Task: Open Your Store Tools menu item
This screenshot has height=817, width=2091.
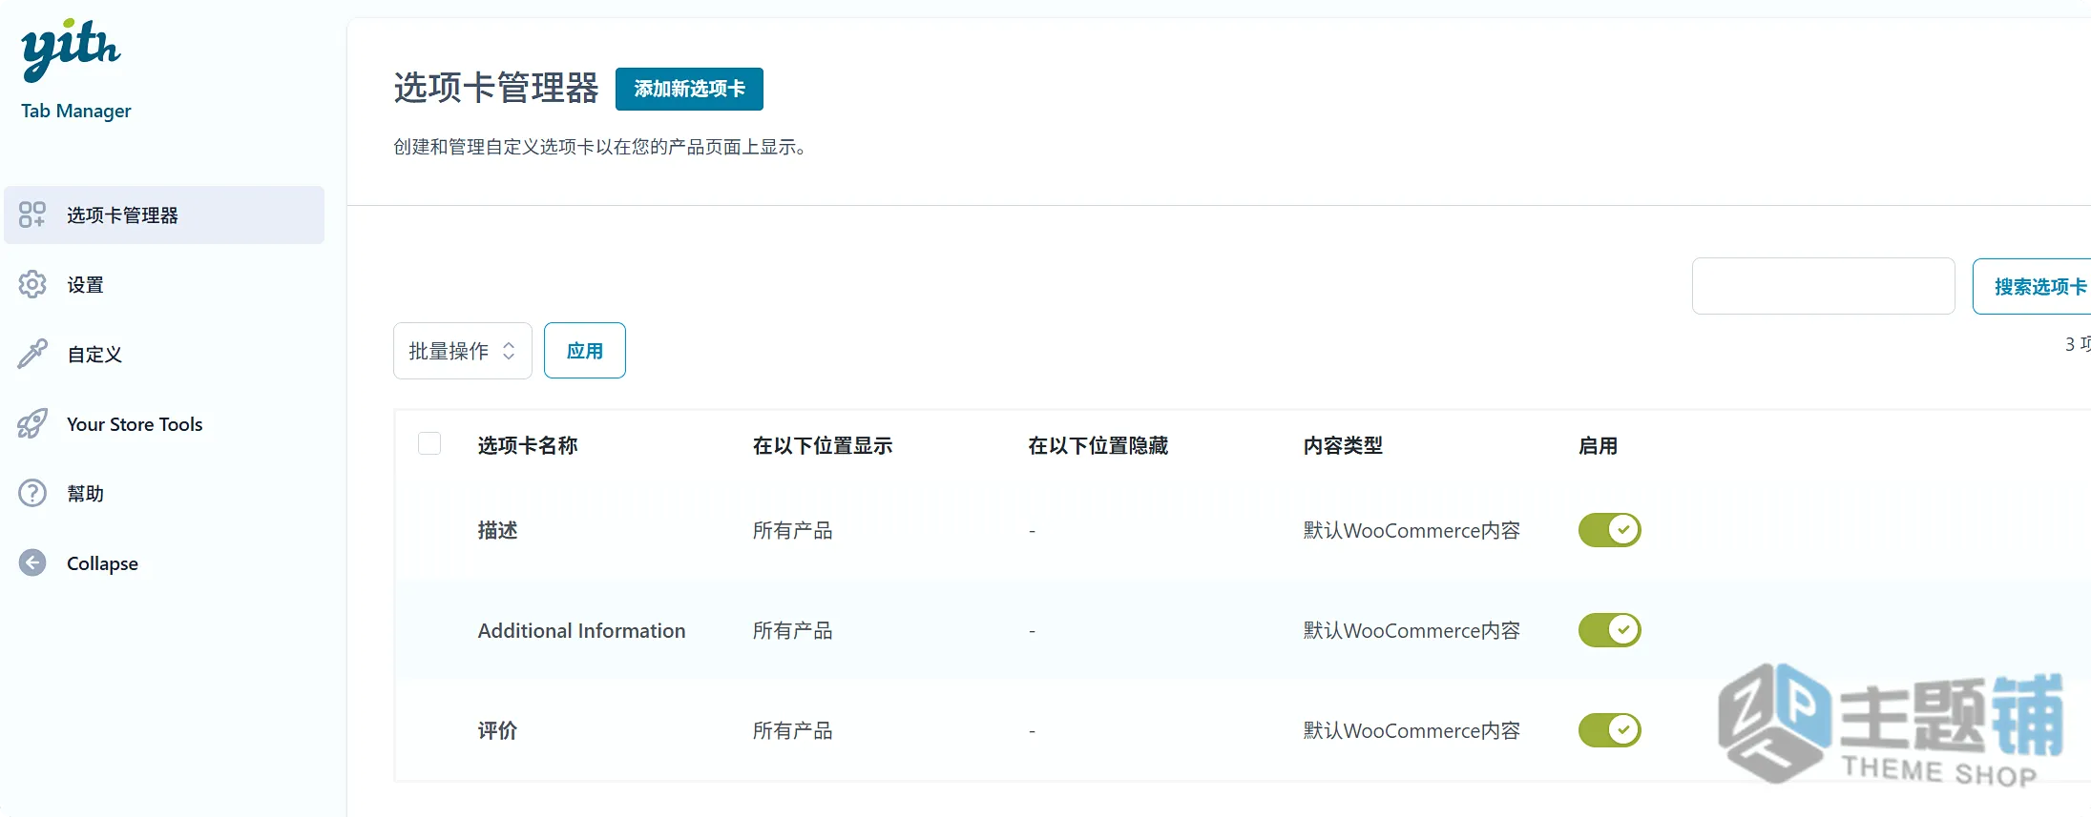Action: tap(135, 424)
